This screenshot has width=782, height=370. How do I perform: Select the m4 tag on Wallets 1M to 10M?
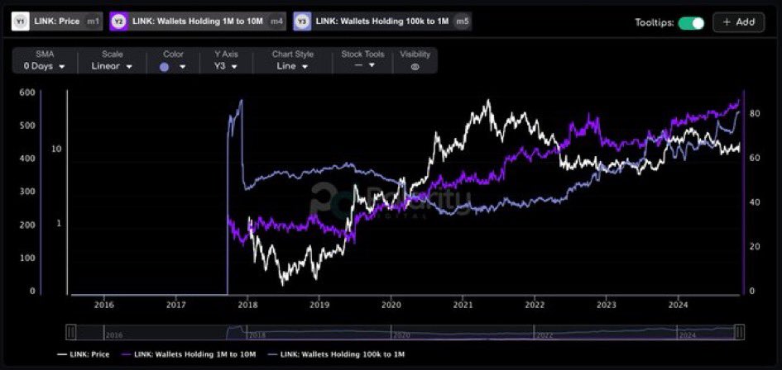point(276,21)
